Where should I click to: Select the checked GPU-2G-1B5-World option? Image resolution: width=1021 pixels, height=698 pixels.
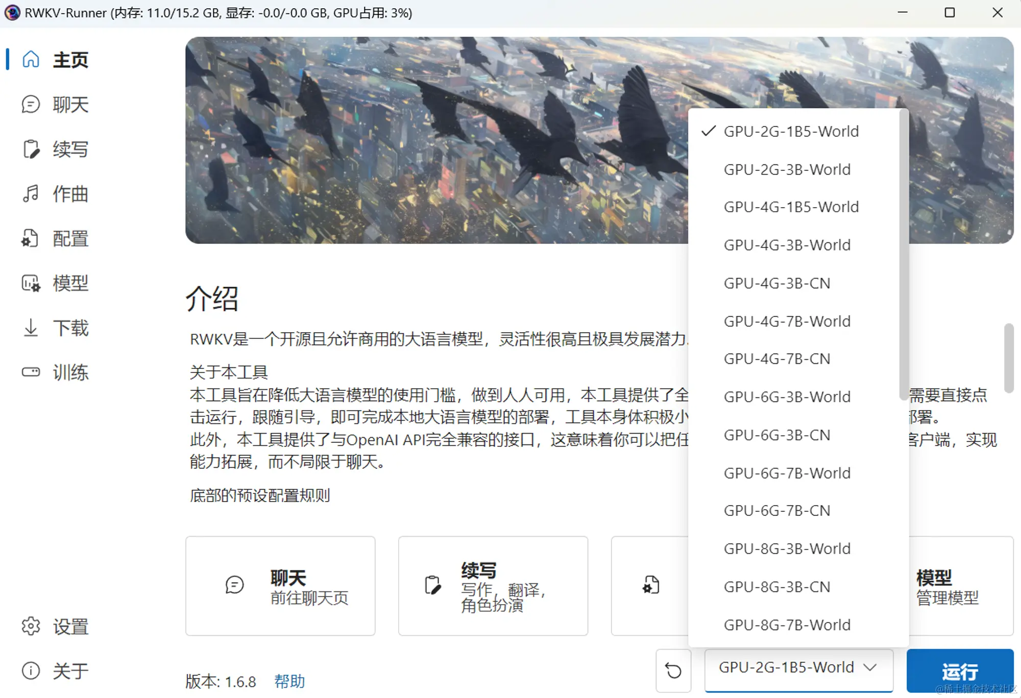point(791,132)
